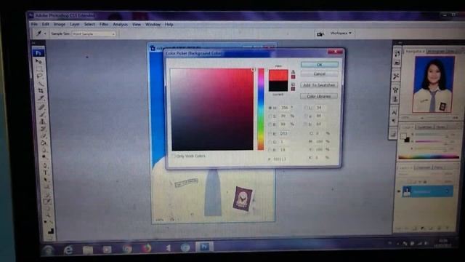Click the R value input field
The width and height of the screenshot is (465, 262).
click(x=284, y=134)
